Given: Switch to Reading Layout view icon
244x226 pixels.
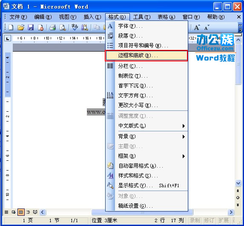Looking at the screenshot, I should pos(35,212).
